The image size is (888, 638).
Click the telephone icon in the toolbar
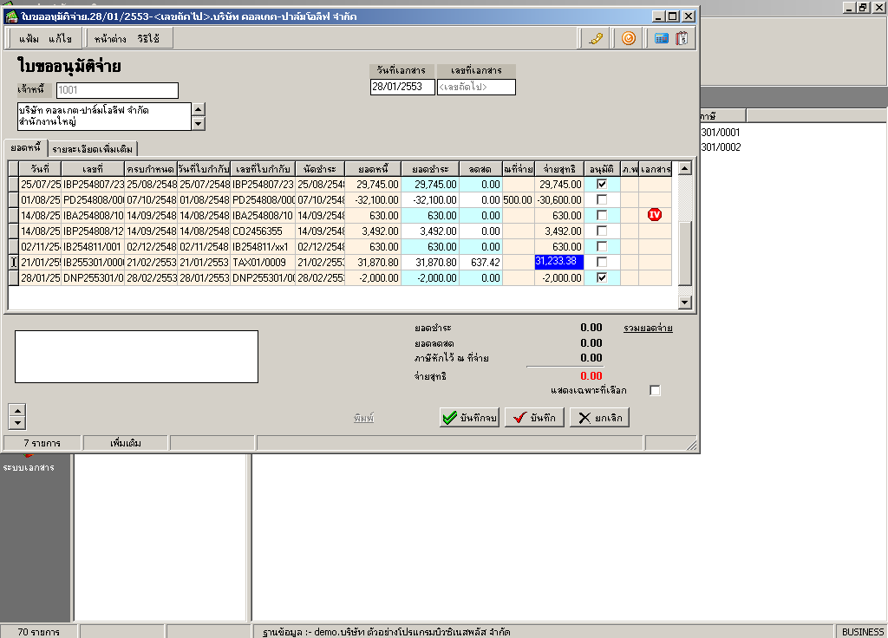(595, 38)
